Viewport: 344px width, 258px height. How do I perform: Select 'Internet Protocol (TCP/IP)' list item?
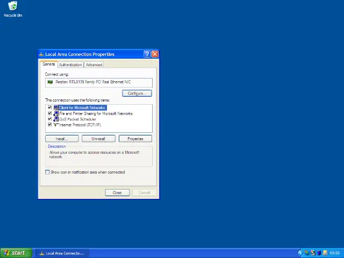click(80, 125)
